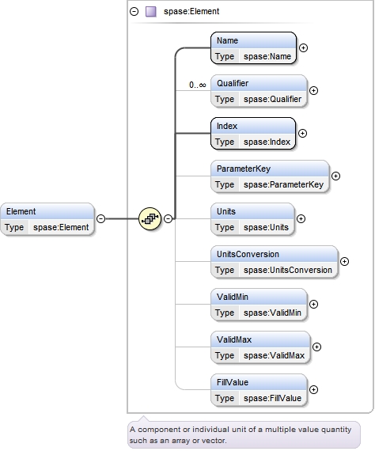This screenshot has width=375, height=451.
Task: Collapse the root Element node minus icon
Action: [100, 218]
